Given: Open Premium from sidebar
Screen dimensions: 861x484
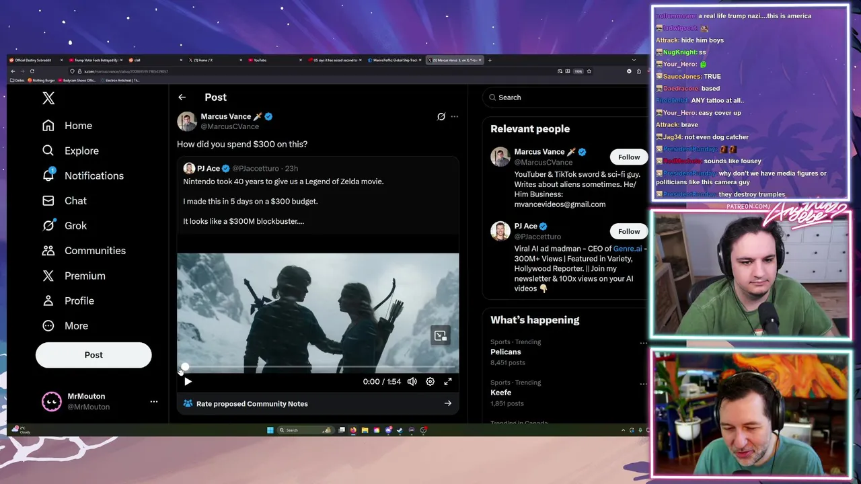Looking at the screenshot, I should [x=73, y=276].
